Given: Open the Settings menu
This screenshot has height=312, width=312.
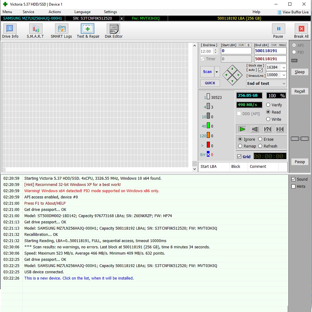Looking at the screenshot, I should 110,12.
